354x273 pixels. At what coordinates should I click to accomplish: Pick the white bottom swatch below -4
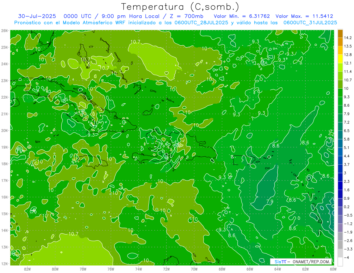tap(340, 262)
